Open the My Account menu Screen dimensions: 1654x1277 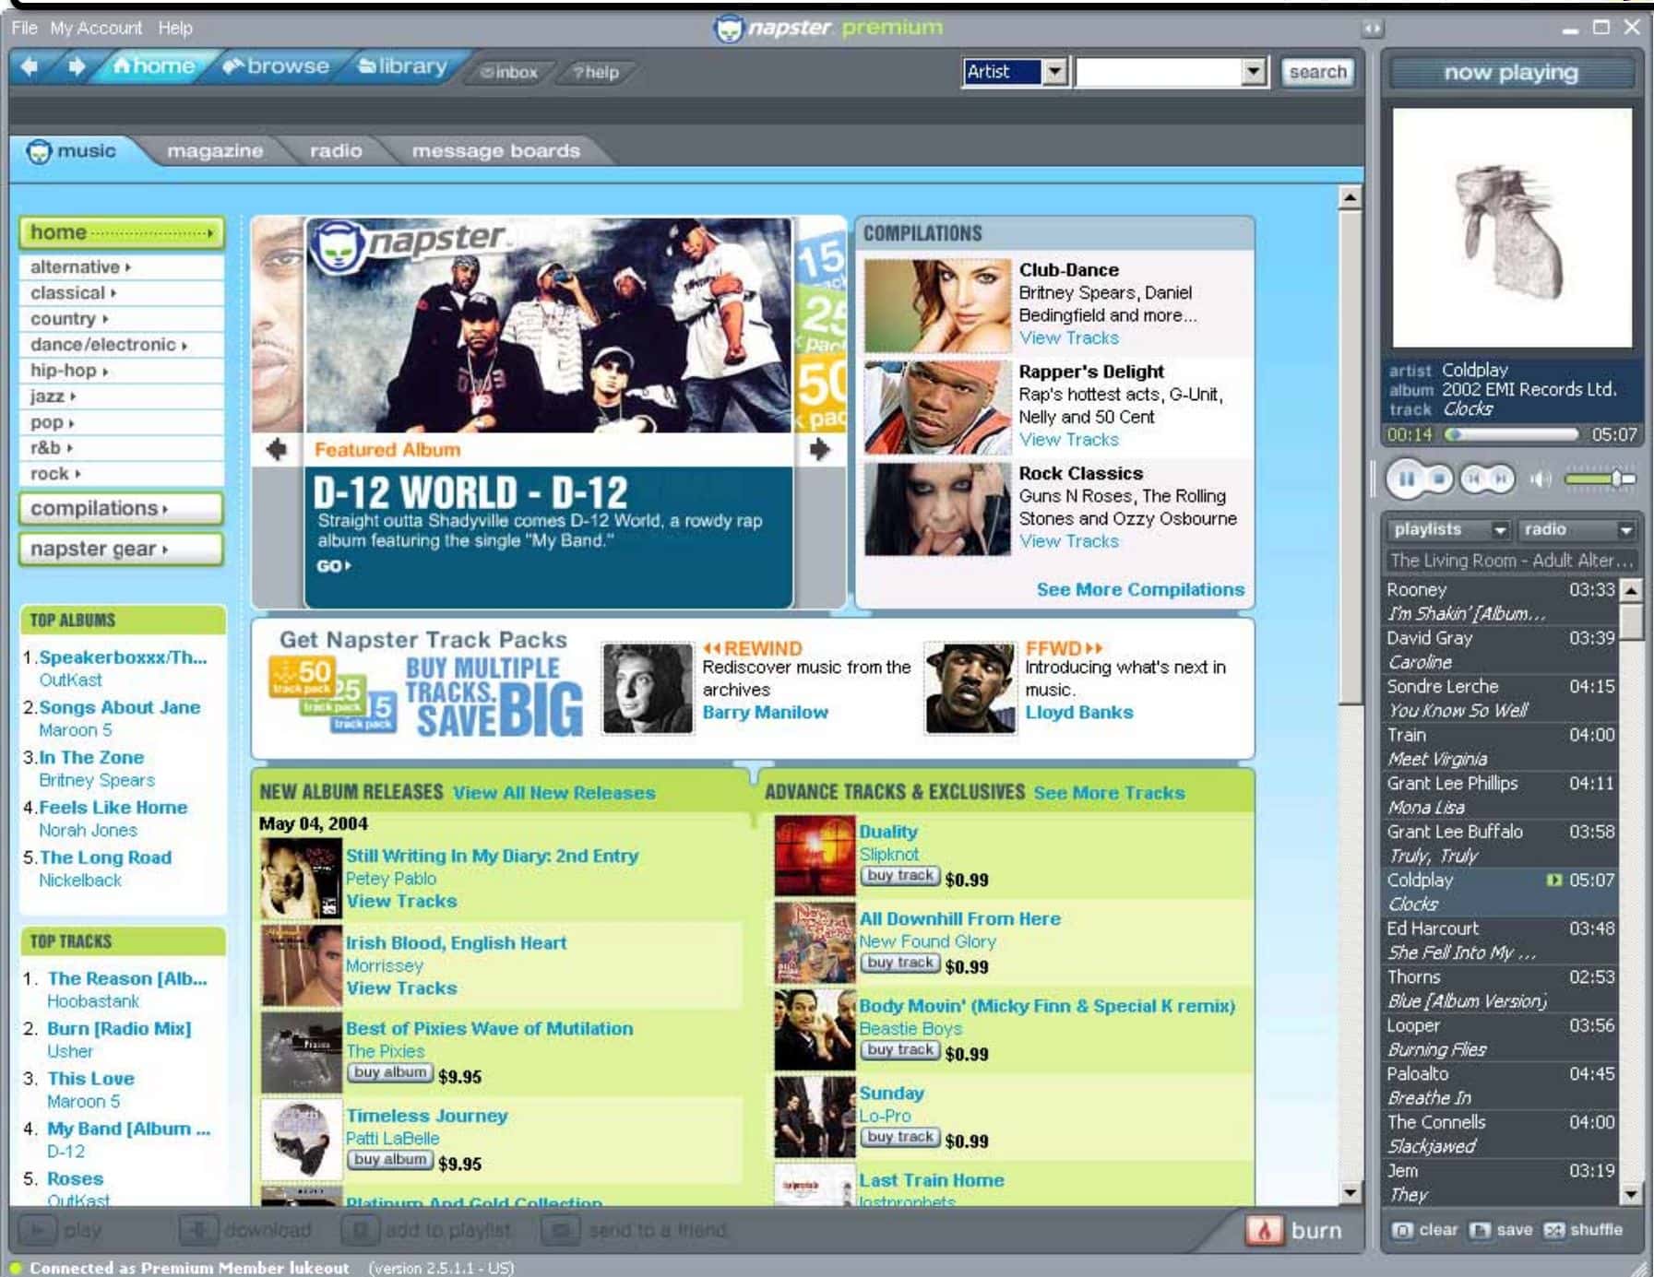(x=96, y=28)
